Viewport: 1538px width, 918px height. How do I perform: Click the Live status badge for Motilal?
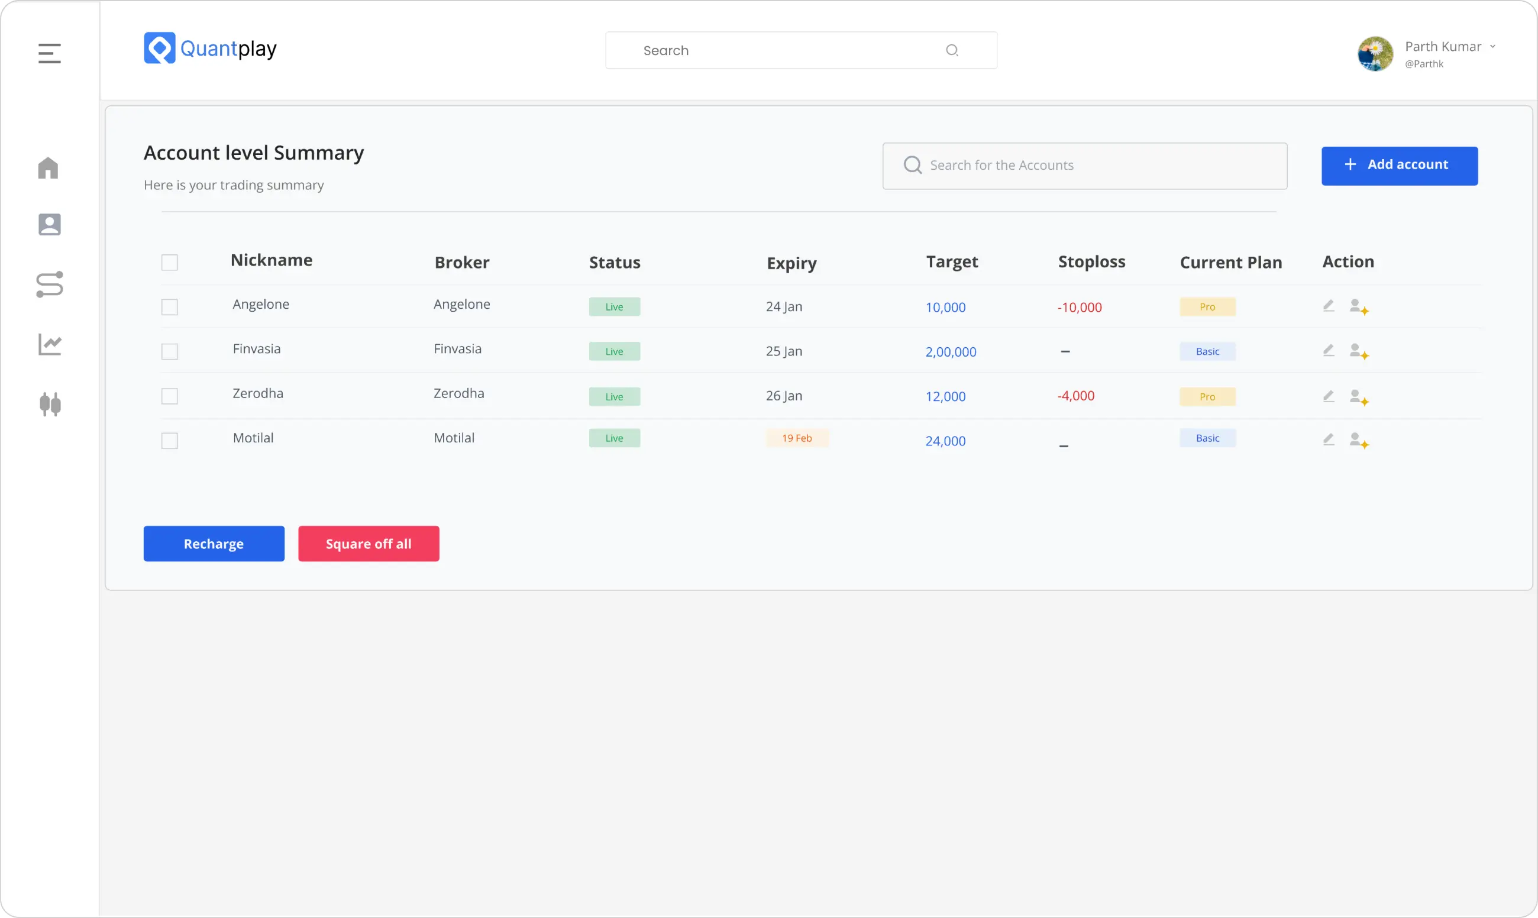pos(615,438)
